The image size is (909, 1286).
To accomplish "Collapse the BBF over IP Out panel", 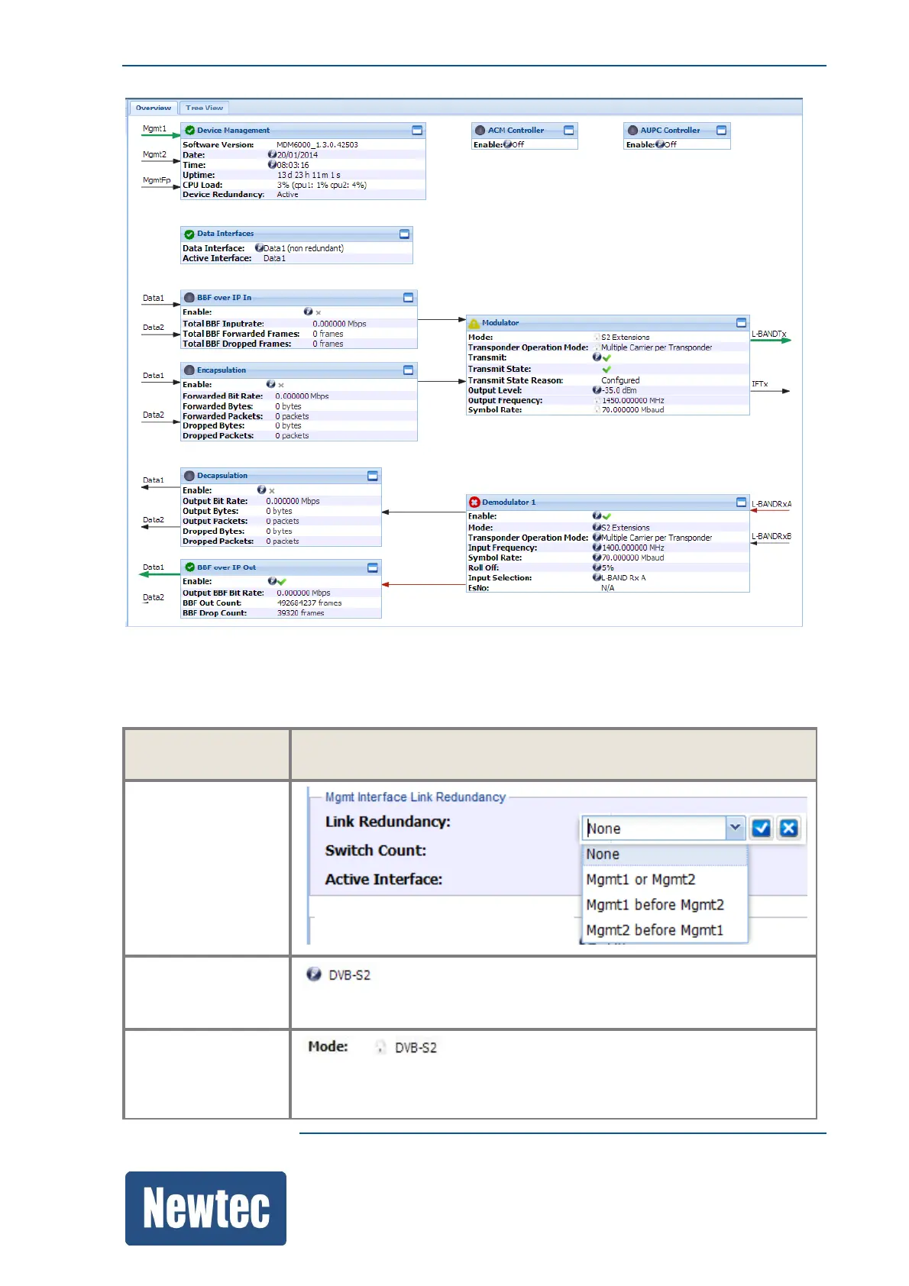I will coord(373,568).
